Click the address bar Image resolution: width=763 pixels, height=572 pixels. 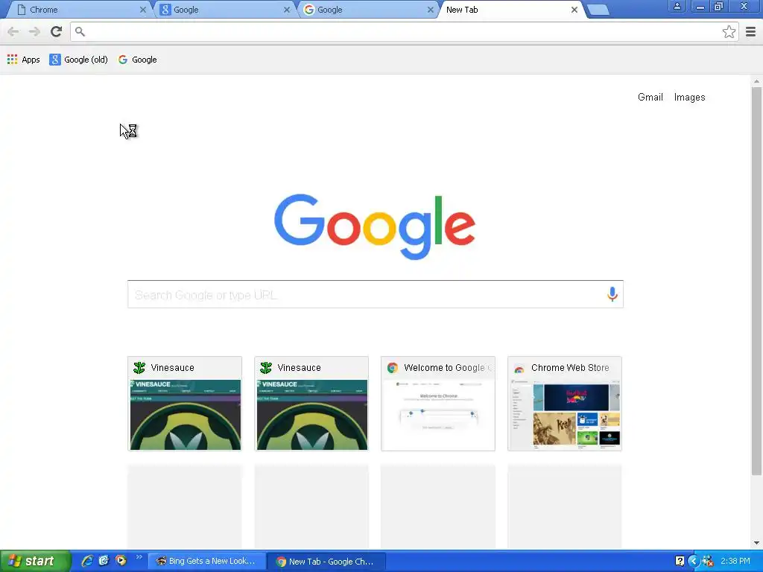(x=404, y=31)
